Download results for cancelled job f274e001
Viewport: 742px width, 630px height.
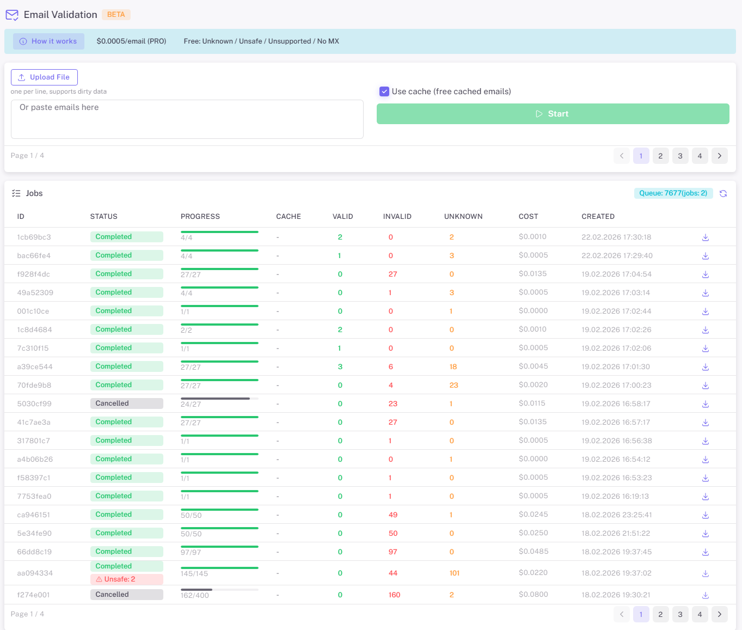pos(705,595)
